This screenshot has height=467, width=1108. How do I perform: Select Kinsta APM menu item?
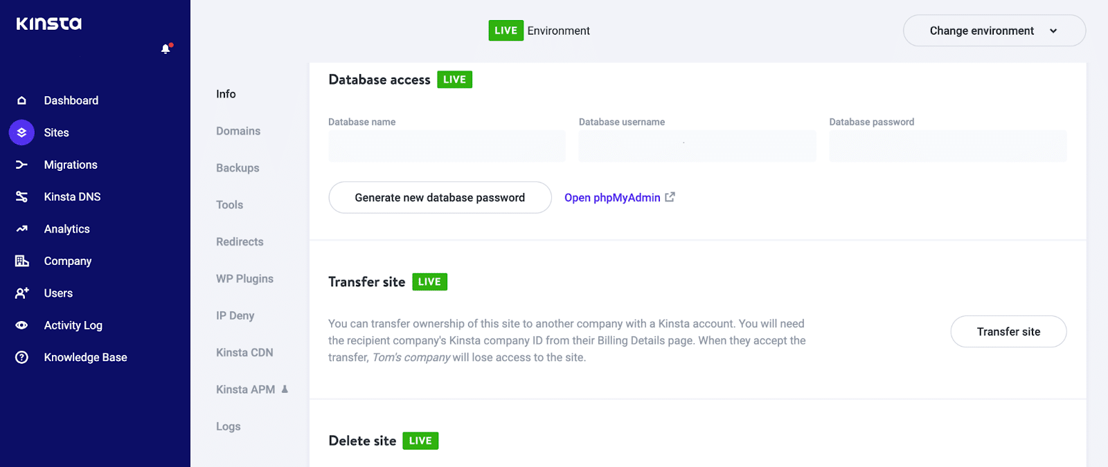pyautogui.click(x=246, y=390)
